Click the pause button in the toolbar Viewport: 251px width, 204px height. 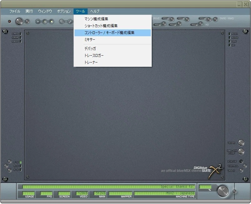coord(45,21)
